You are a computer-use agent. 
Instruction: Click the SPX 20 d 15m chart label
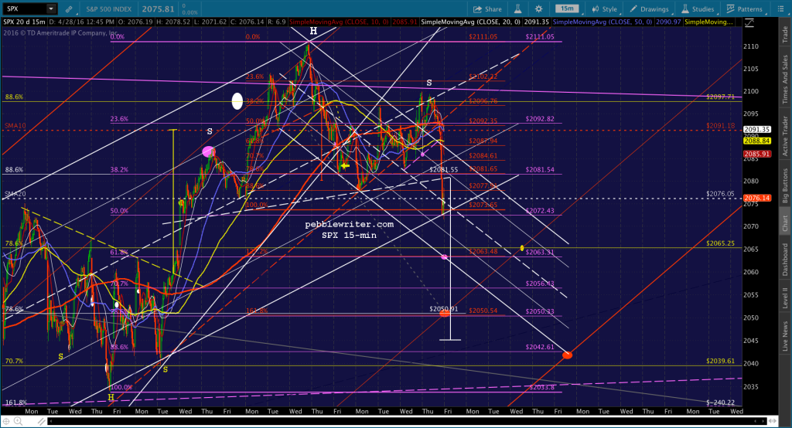[x=24, y=22]
